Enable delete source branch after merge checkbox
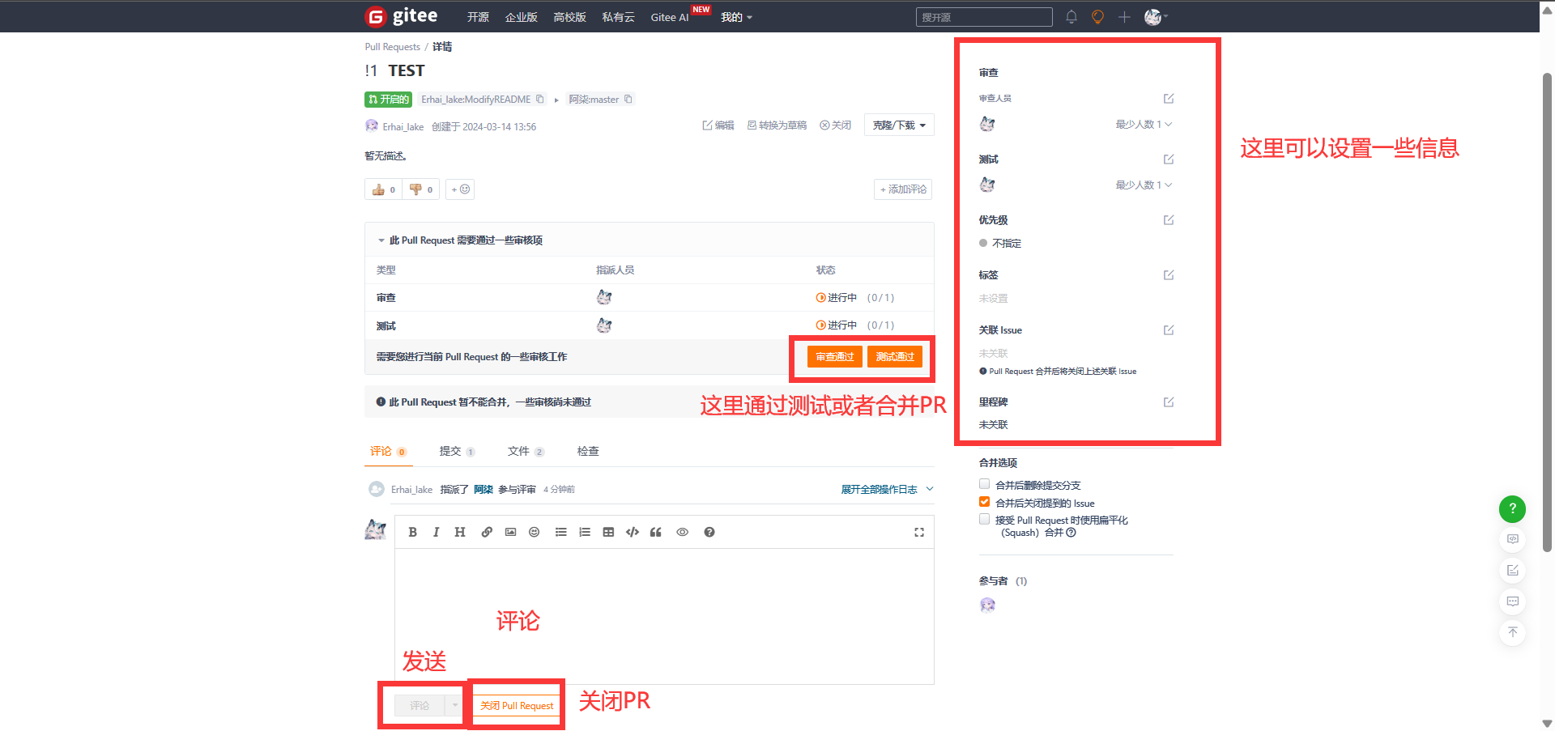The image size is (1555, 731). [x=985, y=484]
